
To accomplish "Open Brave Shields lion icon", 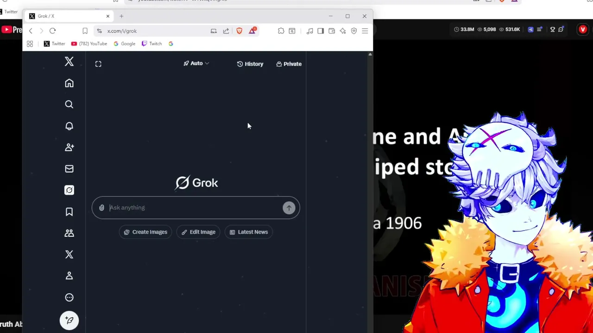I will pyautogui.click(x=239, y=31).
